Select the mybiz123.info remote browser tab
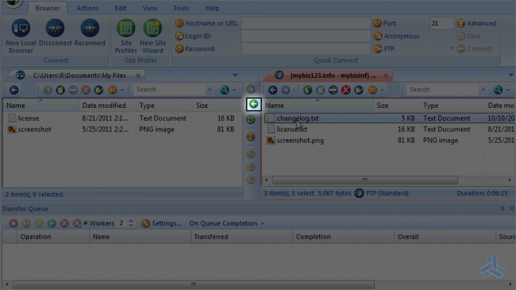Image resolution: width=516 pixels, height=290 pixels. click(x=327, y=75)
